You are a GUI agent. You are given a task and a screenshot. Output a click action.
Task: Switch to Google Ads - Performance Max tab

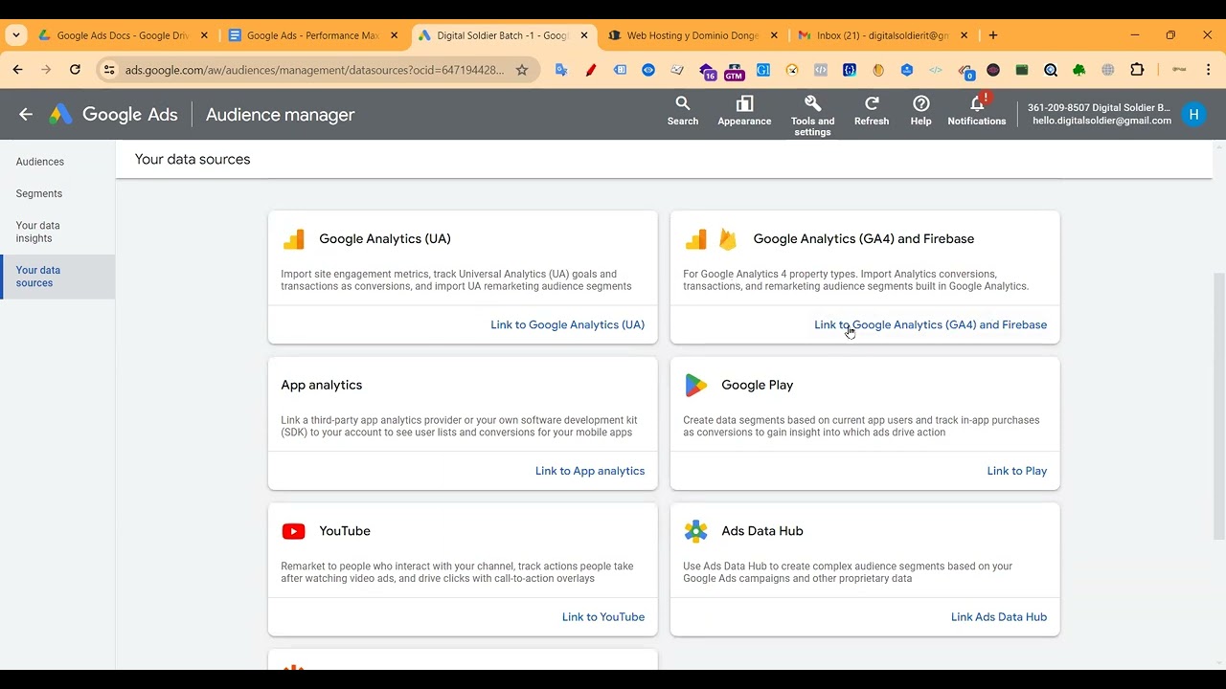pyautogui.click(x=312, y=35)
